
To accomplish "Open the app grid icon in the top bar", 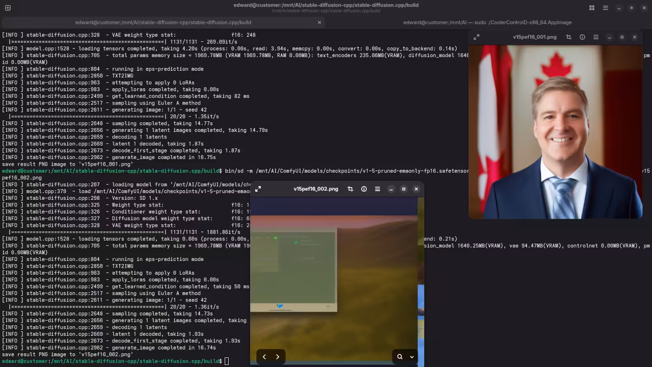I will tap(591, 8).
